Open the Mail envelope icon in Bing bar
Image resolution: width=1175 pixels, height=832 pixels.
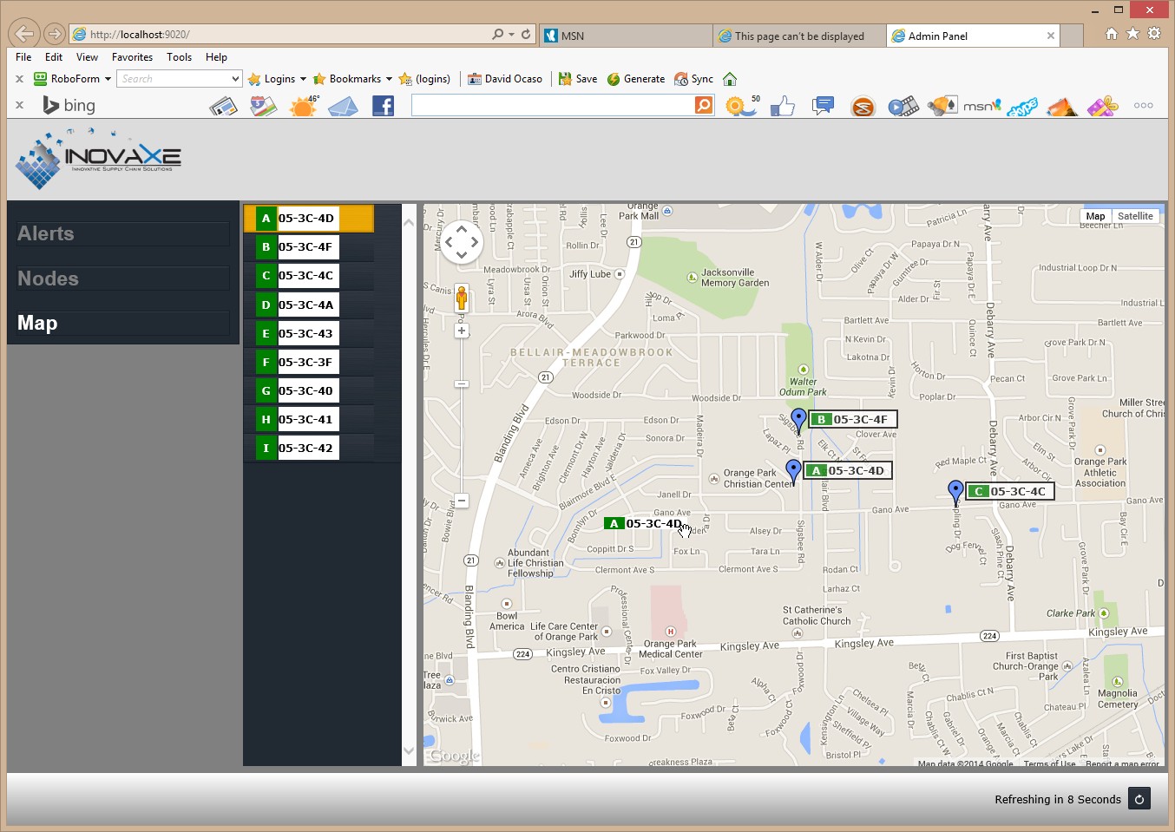[x=344, y=107]
